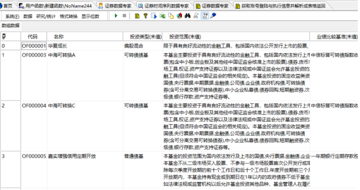Toggle the highlighted row/column transpose icon
This screenshot has height=190, width=360.
click(205, 16)
